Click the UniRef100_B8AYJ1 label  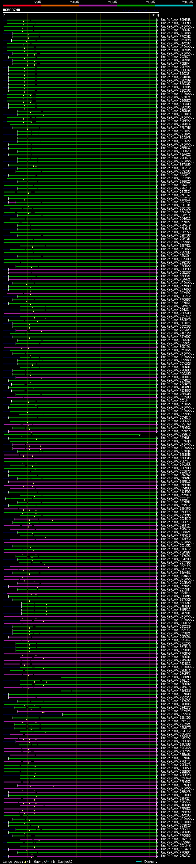coord(176,215)
